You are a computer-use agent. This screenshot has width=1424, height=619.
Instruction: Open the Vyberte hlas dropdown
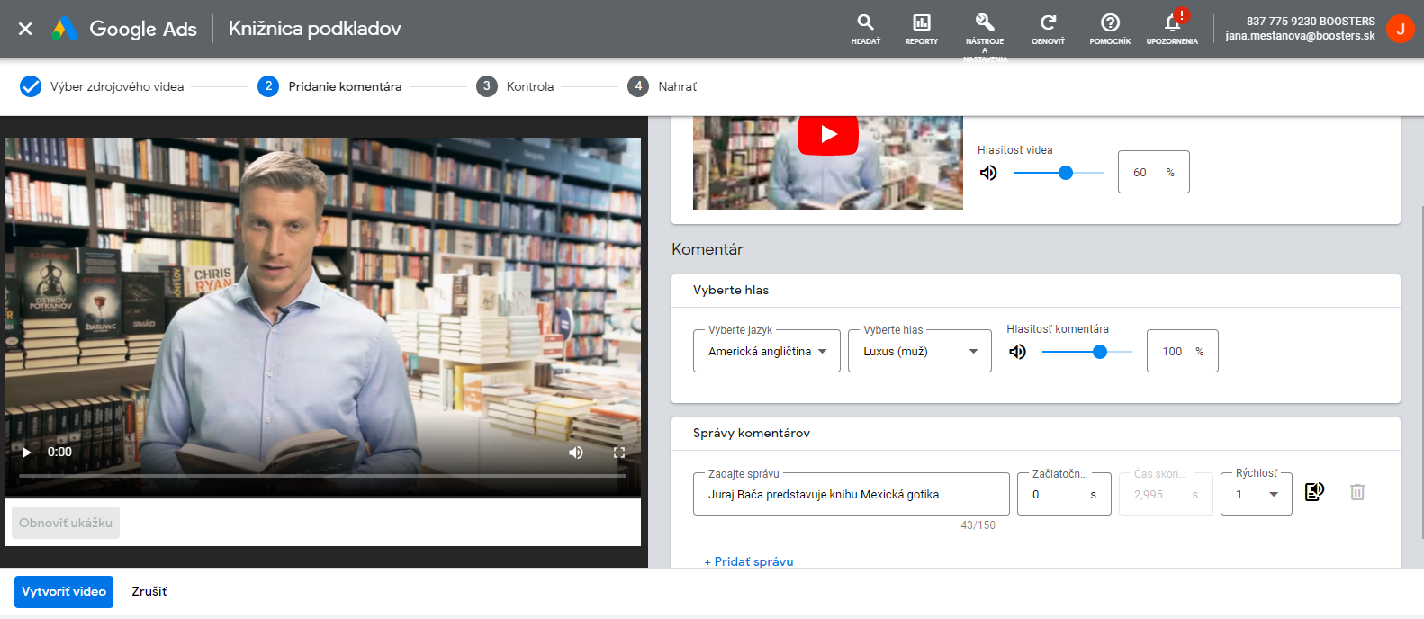[920, 351]
